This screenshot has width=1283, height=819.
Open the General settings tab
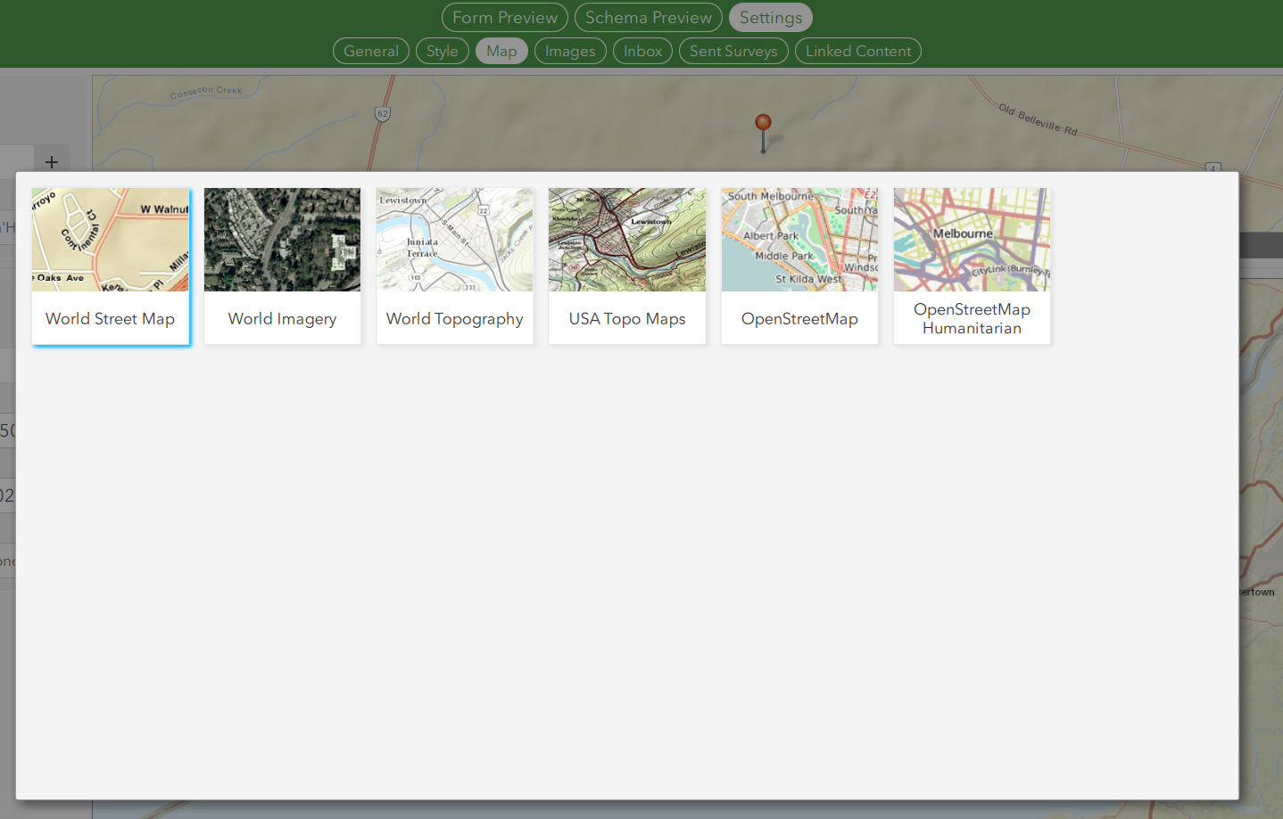coord(370,51)
